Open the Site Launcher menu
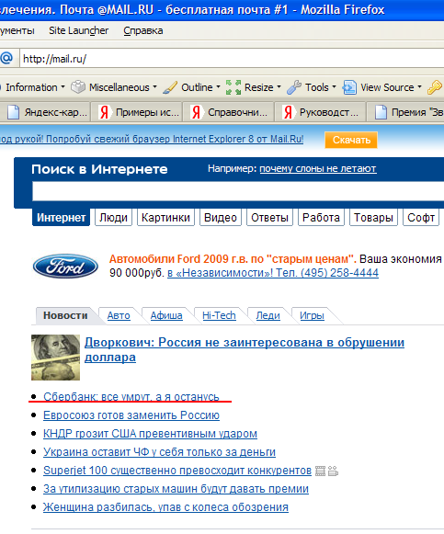444x534 pixels. [79, 30]
